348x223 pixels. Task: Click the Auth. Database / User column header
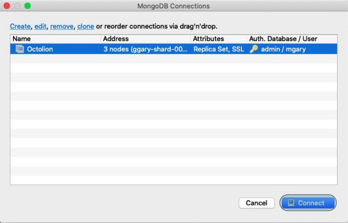(x=292, y=39)
